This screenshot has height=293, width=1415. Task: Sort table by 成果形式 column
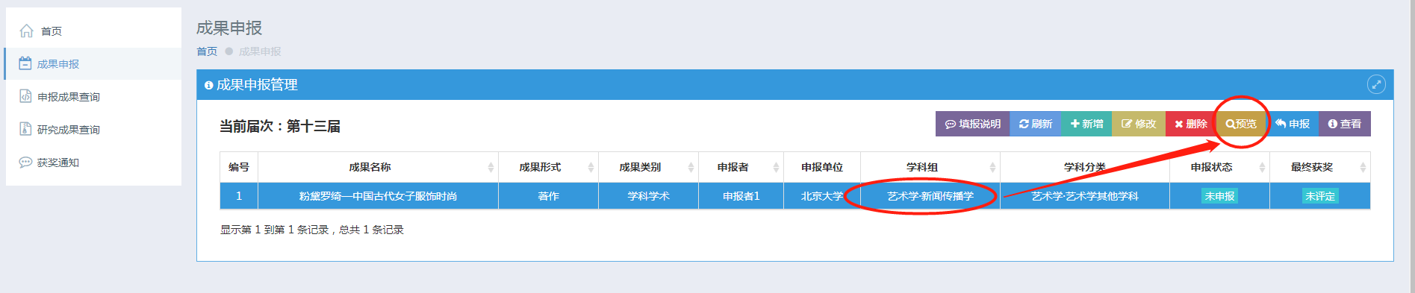(548, 167)
